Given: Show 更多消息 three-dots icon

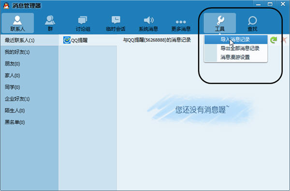Looking at the screenshot, I should tap(181, 23).
